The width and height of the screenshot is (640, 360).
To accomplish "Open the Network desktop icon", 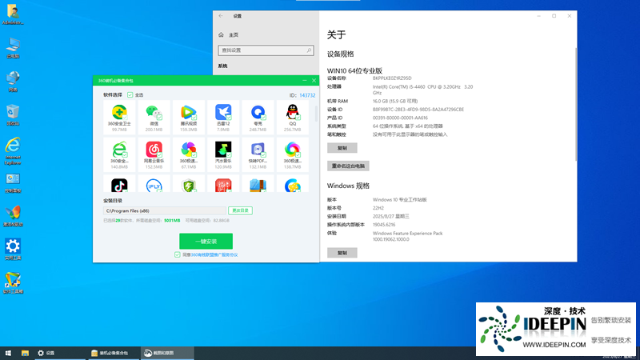I will tap(13, 82).
